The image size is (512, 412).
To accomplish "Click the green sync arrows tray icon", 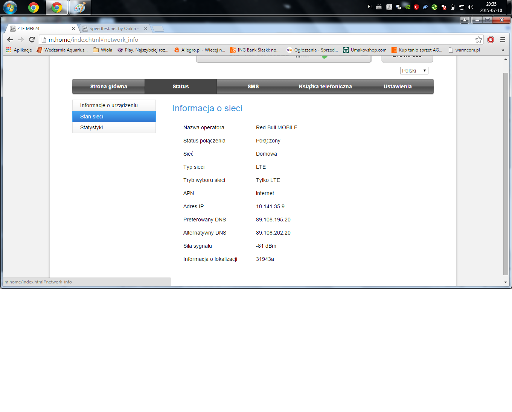I will [434, 7].
